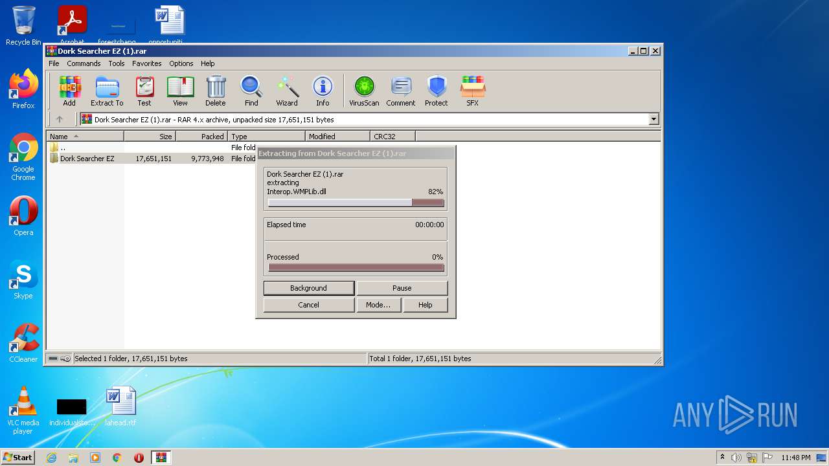Image resolution: width=829 pixels, height=466 pixels.
Task: Expand the archive path dropdown
Action: click(653, 119)
